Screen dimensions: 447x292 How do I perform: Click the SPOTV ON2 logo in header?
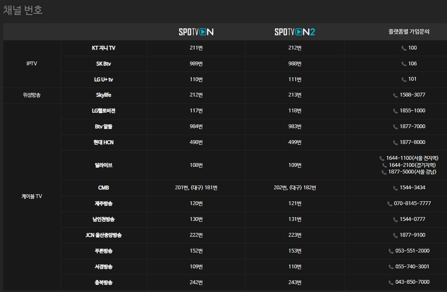point(295,32)
